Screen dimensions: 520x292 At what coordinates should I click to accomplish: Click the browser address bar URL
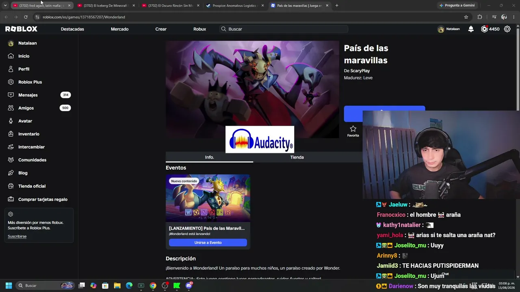click(x=84, y=17)
